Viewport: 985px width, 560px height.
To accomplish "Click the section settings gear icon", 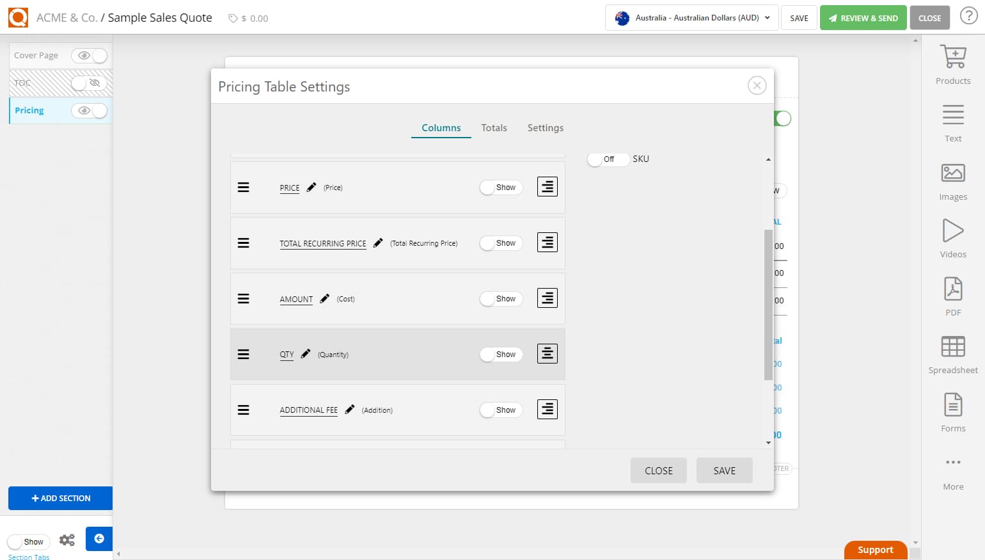I will [67, 540].
